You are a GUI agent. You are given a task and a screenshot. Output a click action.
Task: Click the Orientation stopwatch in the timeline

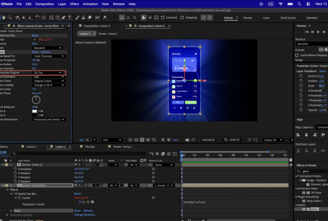pyautogui.click(x=15, y=169)
